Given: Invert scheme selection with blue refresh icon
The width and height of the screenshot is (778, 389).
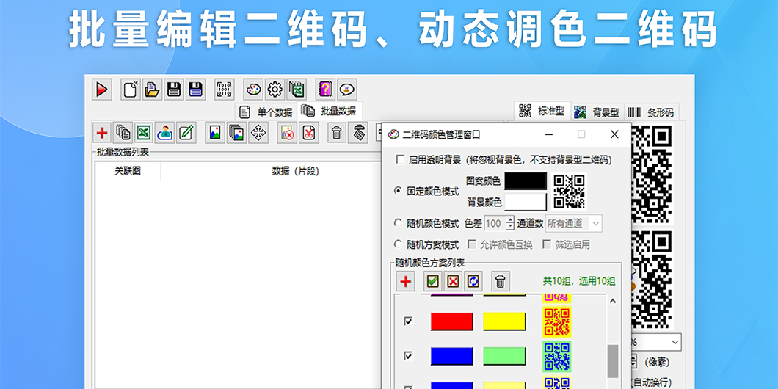Looking at the screenshot, I should click(x=473, y=281).
